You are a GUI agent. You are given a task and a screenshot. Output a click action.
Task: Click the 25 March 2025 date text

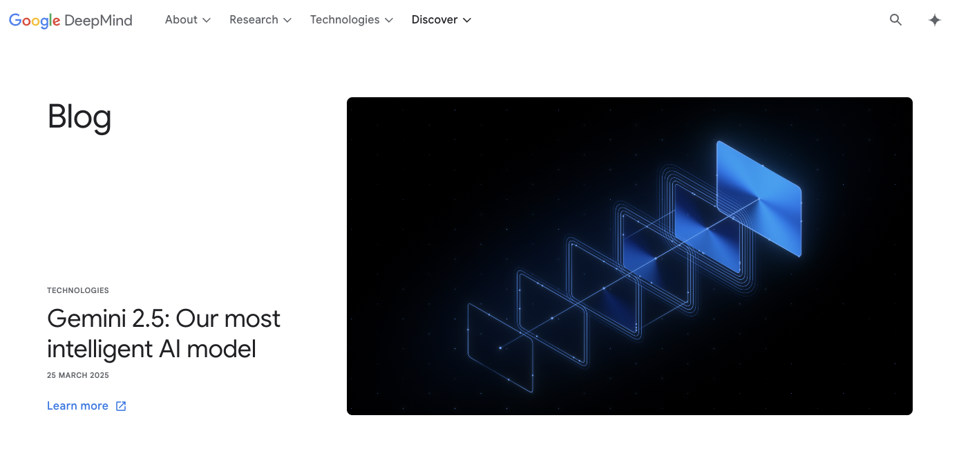(77, 375)
